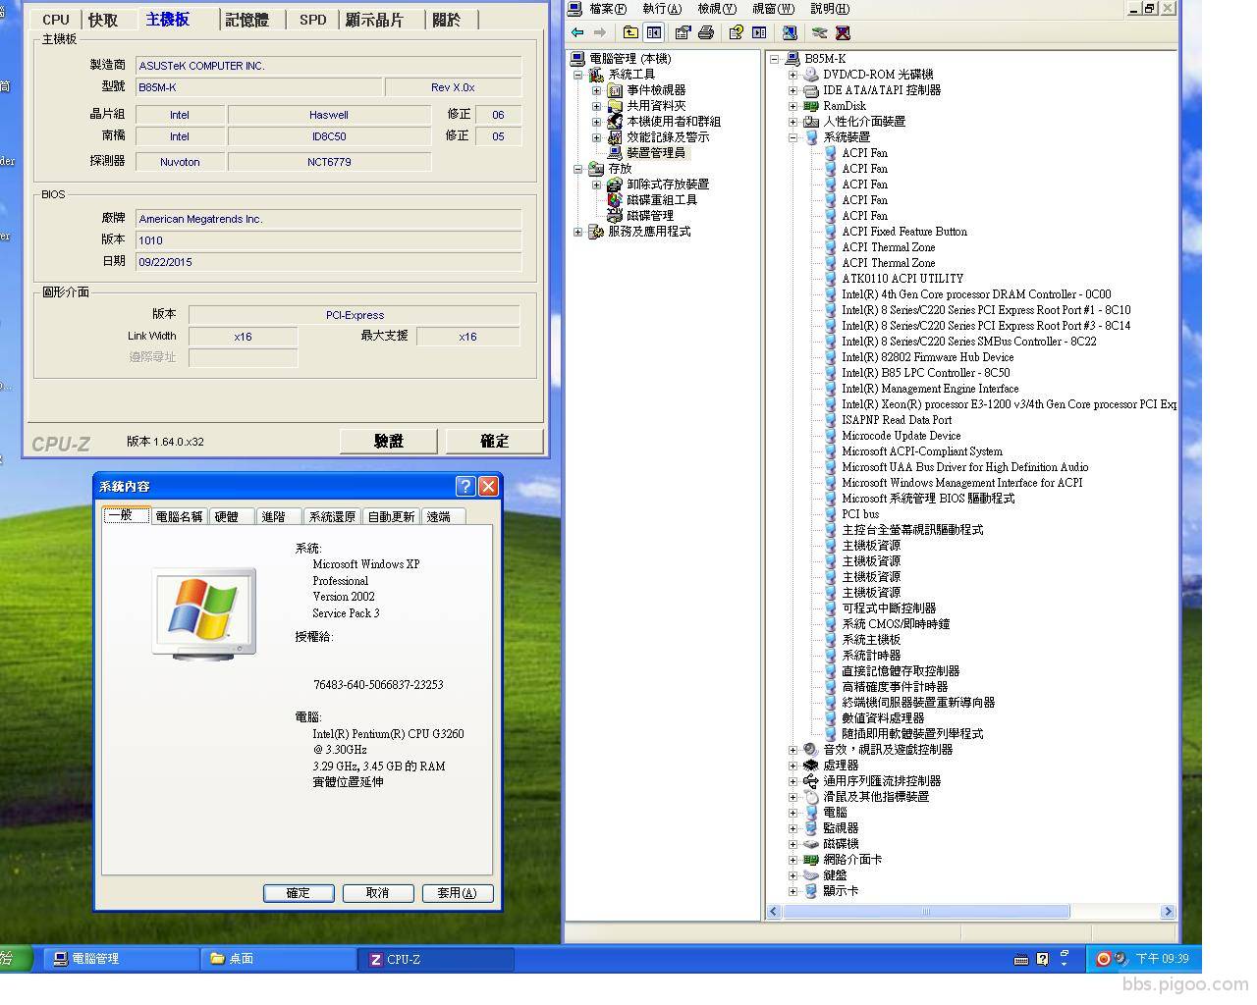The height and width of the screenshot is (1005, 1257).
Task: Click the question-mark icon on the taskbar
Action: [x=1043, y=959]
